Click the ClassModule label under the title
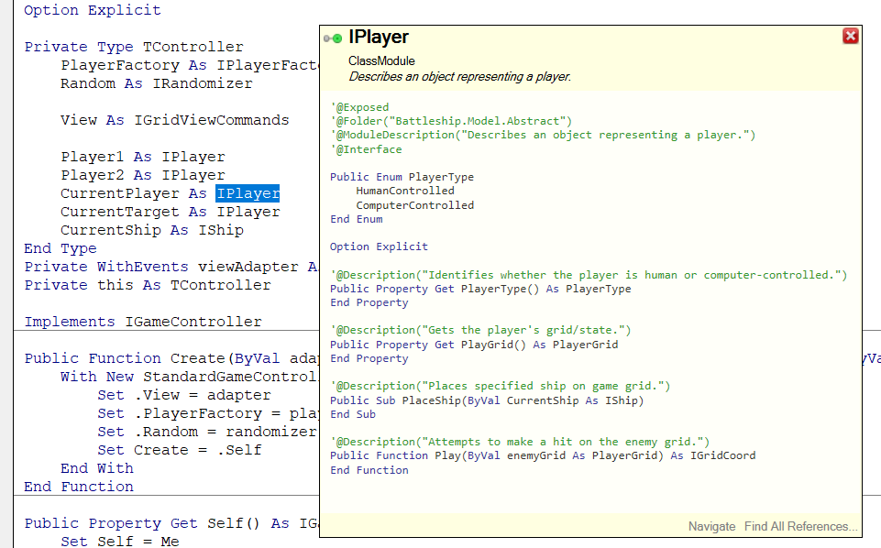The image size is (881, 548). [x=381, y=60]
